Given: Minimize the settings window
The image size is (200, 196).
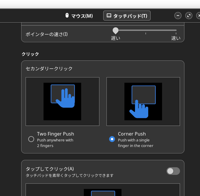Looking at the screenshot, I should (x=178, y=16).
